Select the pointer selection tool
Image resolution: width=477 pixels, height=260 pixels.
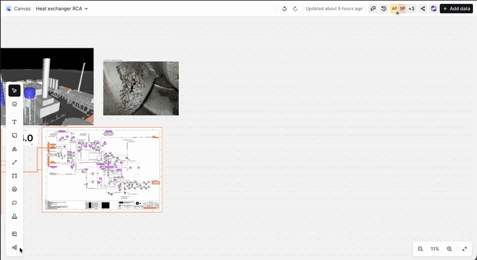click(15, 91)
